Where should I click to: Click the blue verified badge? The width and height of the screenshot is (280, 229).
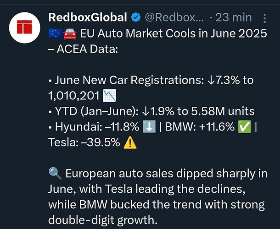click(136, 17)
